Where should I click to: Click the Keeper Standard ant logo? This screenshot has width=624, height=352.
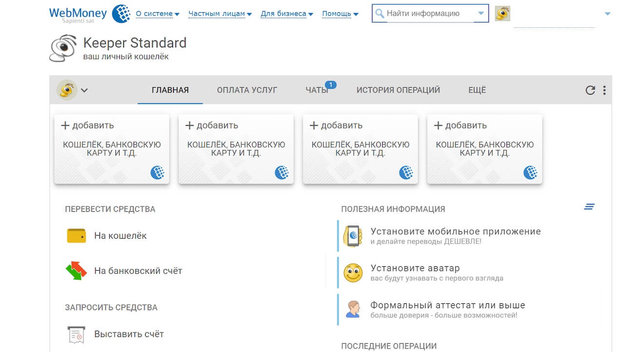point(63,48)
